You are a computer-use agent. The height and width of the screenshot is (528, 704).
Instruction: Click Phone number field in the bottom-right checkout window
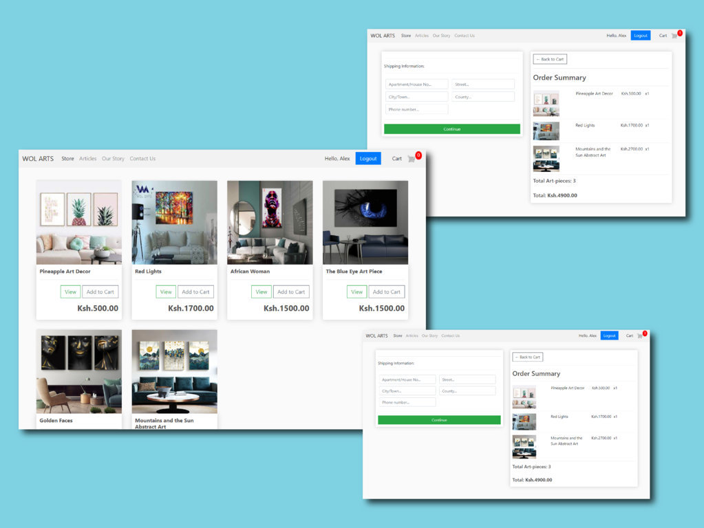pyautogui.click(x=407, y=402)
